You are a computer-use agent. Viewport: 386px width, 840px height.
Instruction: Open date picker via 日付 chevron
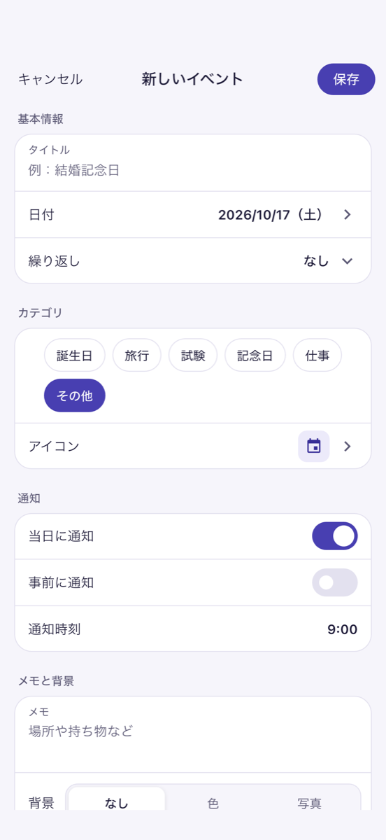pyautogui.click(x=348, y=214)
